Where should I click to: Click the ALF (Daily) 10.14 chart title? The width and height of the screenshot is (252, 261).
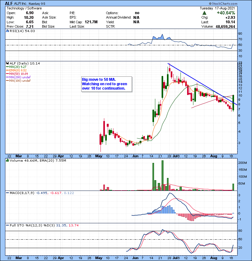(x=25, y=63)
